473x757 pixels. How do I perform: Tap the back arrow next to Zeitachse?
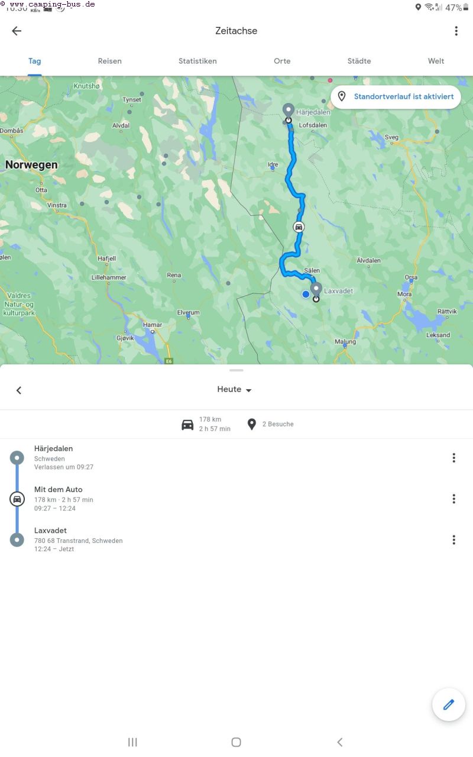coord(17,31)
